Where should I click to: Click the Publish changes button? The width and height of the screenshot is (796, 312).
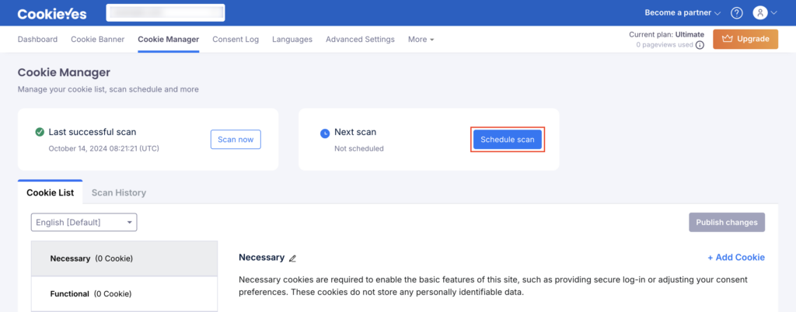727,223
